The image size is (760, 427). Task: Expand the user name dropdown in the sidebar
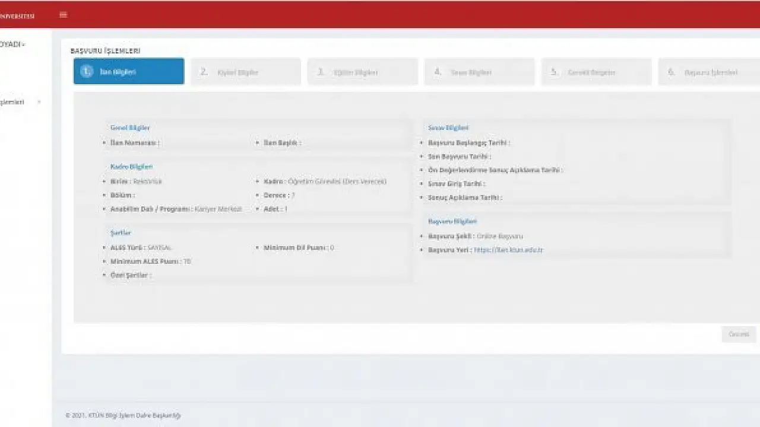(x=13, y=44)
